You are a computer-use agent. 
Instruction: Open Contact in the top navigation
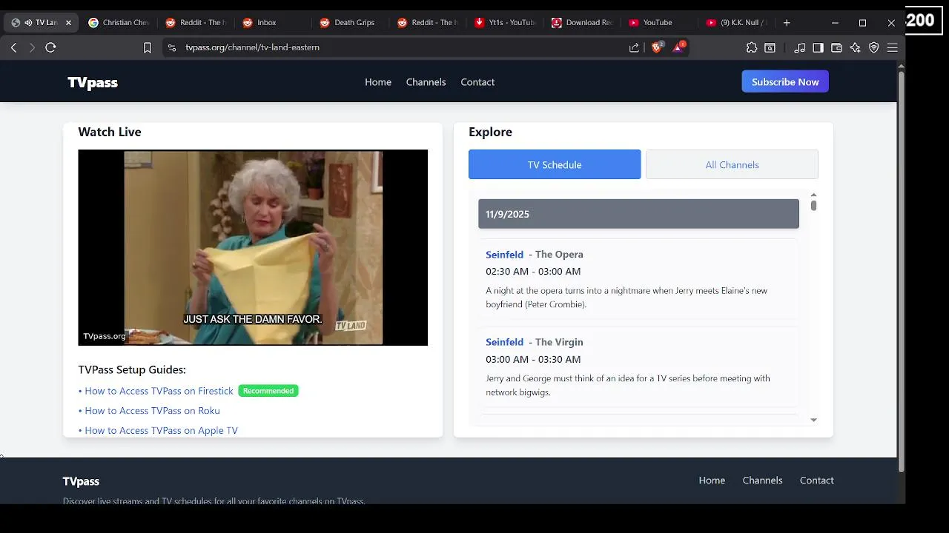pos(477,82)
